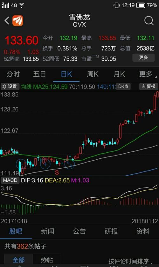Open the search magnifier icon
Image resolution: width=159 pixels, height=267 pixels.
tap(149, 21)
